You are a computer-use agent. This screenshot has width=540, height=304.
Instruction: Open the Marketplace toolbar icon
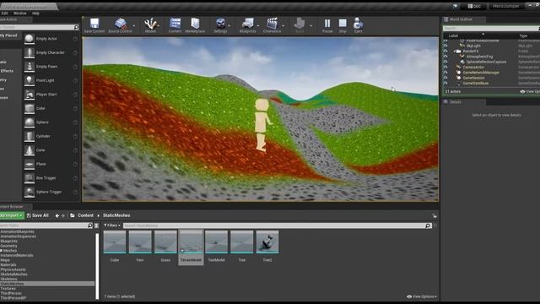195,24
